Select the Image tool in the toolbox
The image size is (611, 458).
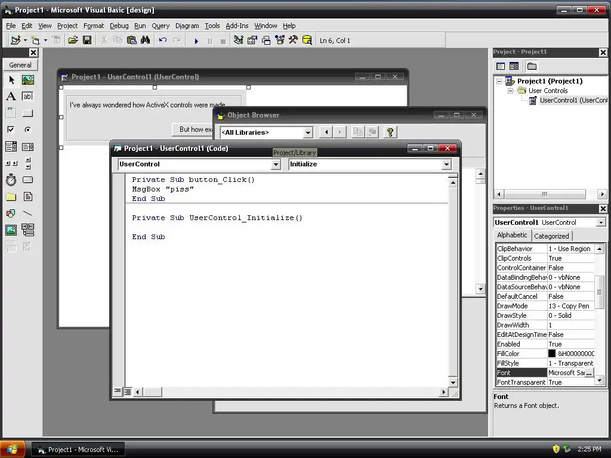click(x=11, y=230)
